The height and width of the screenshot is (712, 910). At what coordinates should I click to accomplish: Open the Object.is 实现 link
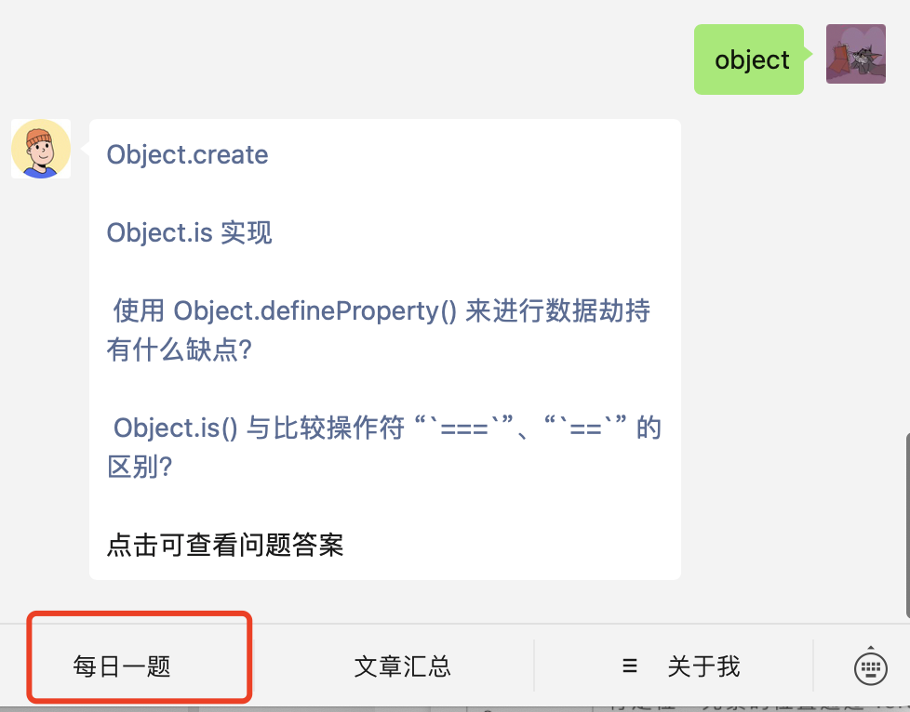pyautogui.click(x=189, y=232)
